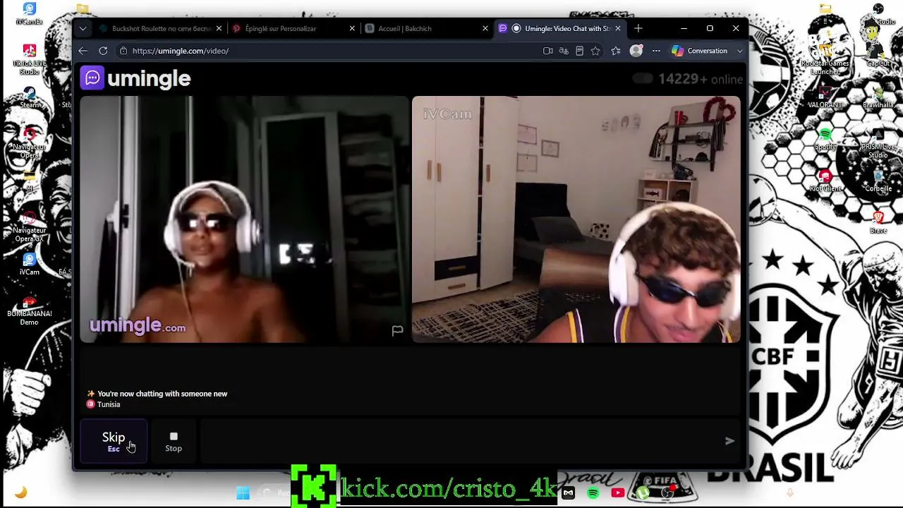Expand the Conversation dropdown chevron

[739, 51]
